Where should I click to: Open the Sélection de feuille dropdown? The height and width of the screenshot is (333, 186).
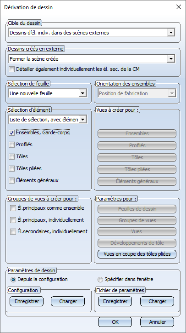click(x=48, y=93)
